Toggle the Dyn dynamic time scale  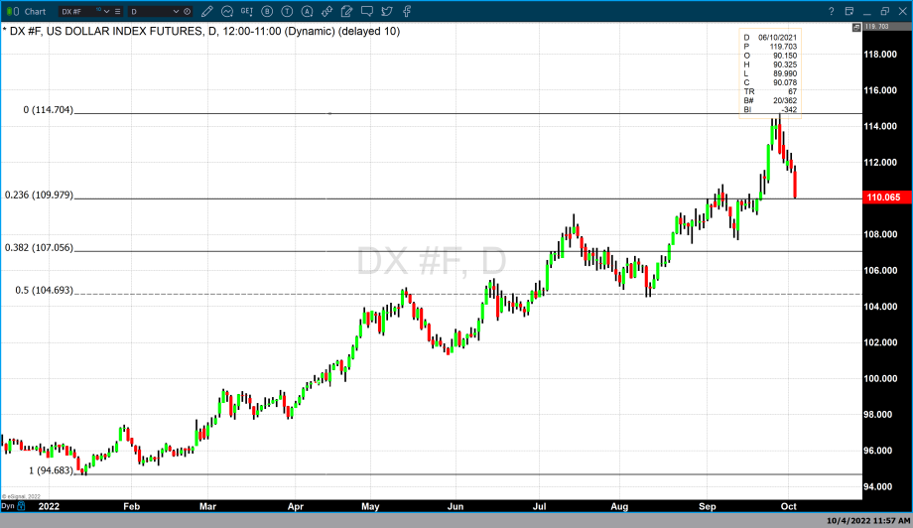tap(8, 506)
